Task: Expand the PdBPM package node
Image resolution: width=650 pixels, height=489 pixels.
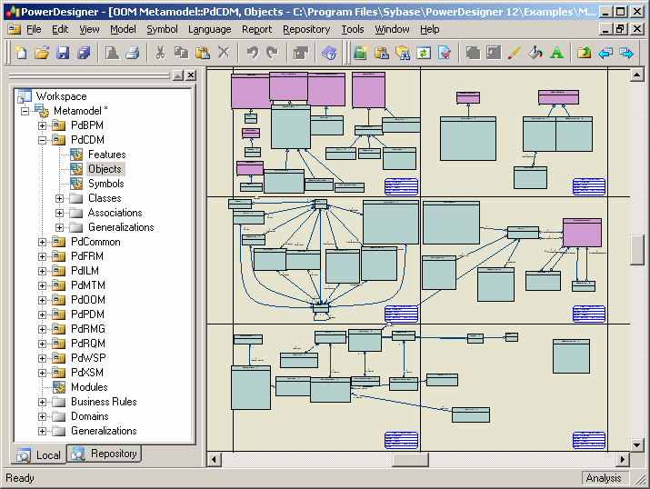Action: pyautogui.click(x=42, y=125)
